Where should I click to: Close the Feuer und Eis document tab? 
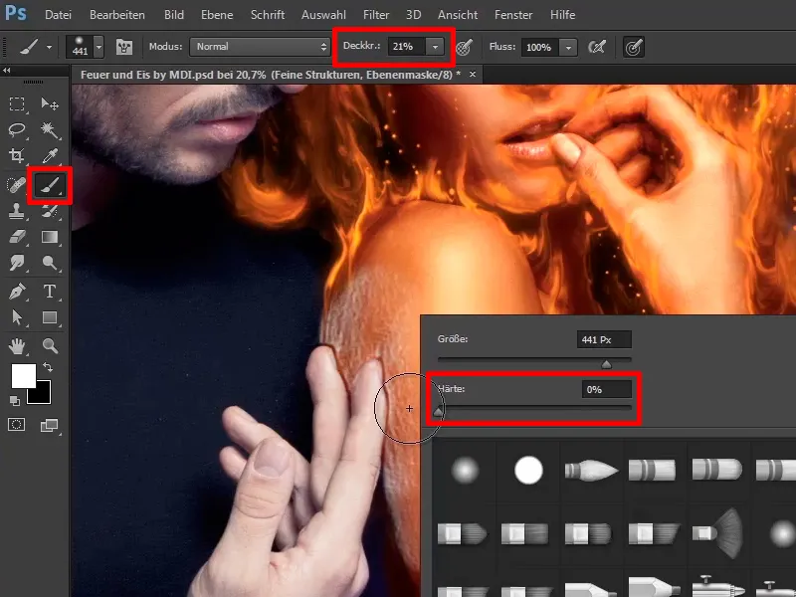tap(473, 74)
